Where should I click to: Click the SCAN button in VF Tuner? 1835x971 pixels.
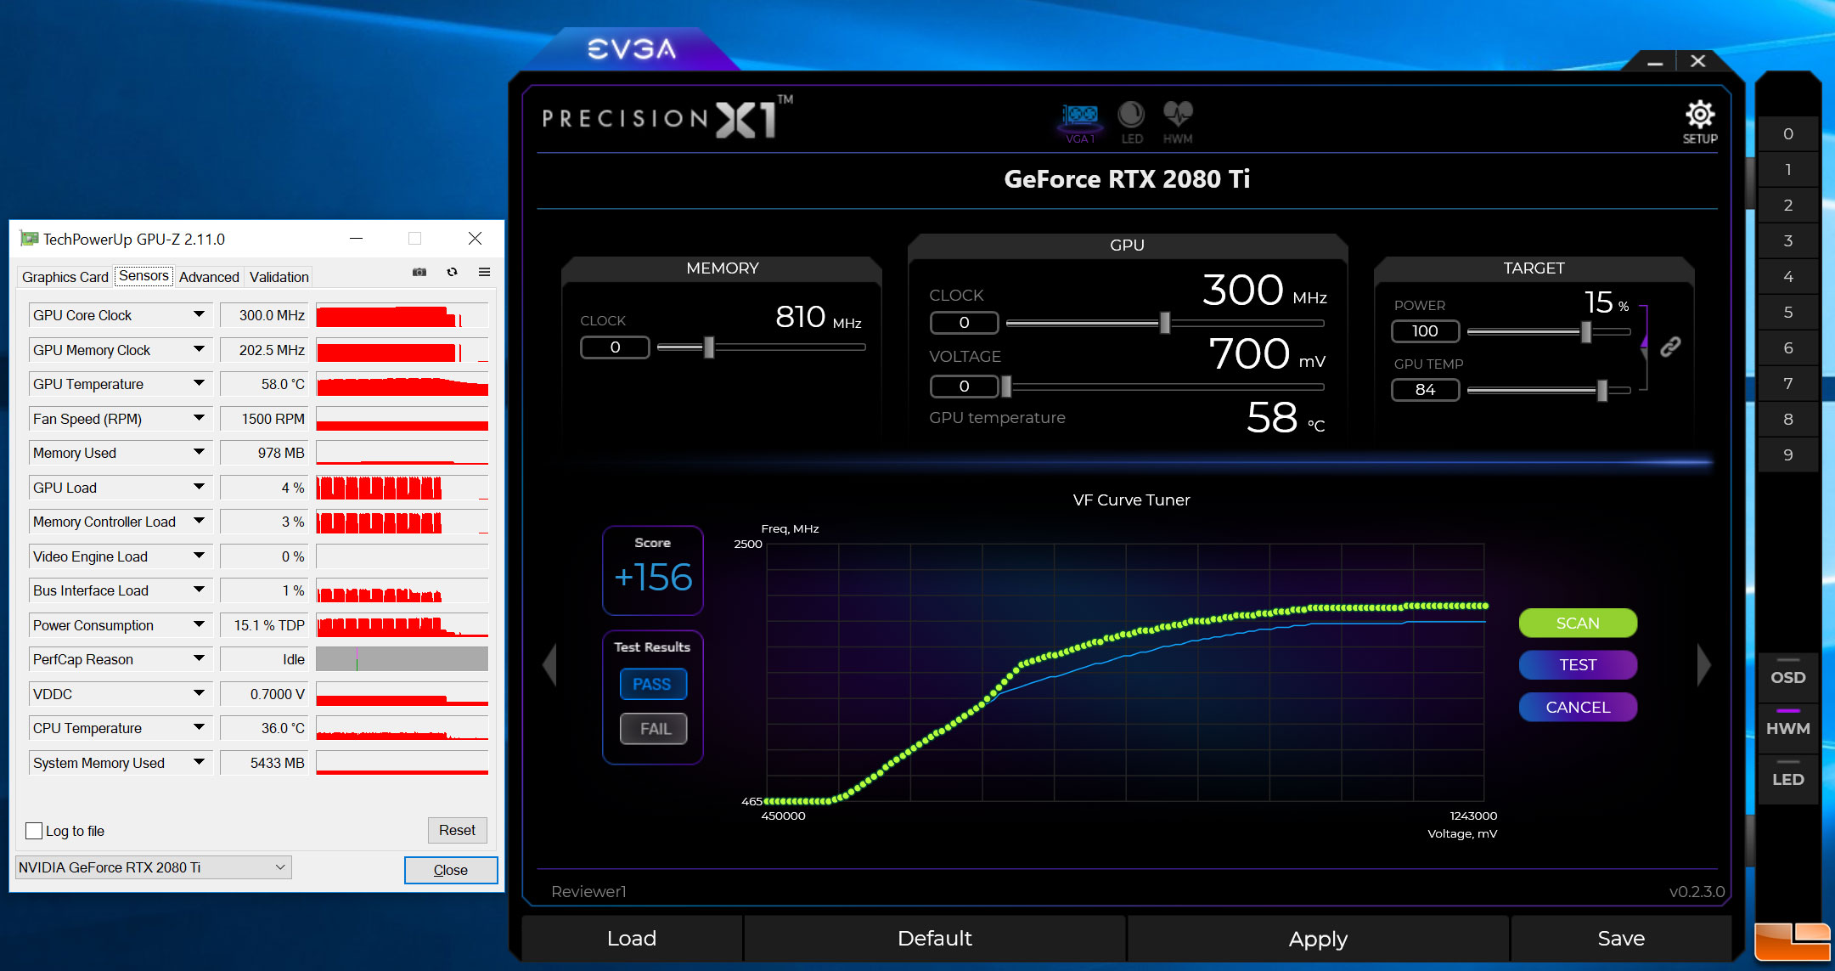(x=1577, y=622)
